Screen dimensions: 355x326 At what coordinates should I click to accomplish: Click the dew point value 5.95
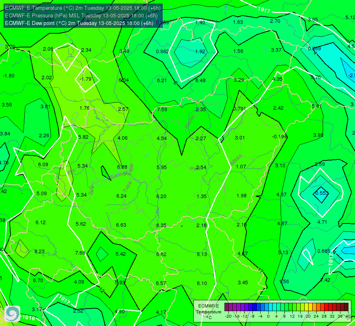point(162,167)
